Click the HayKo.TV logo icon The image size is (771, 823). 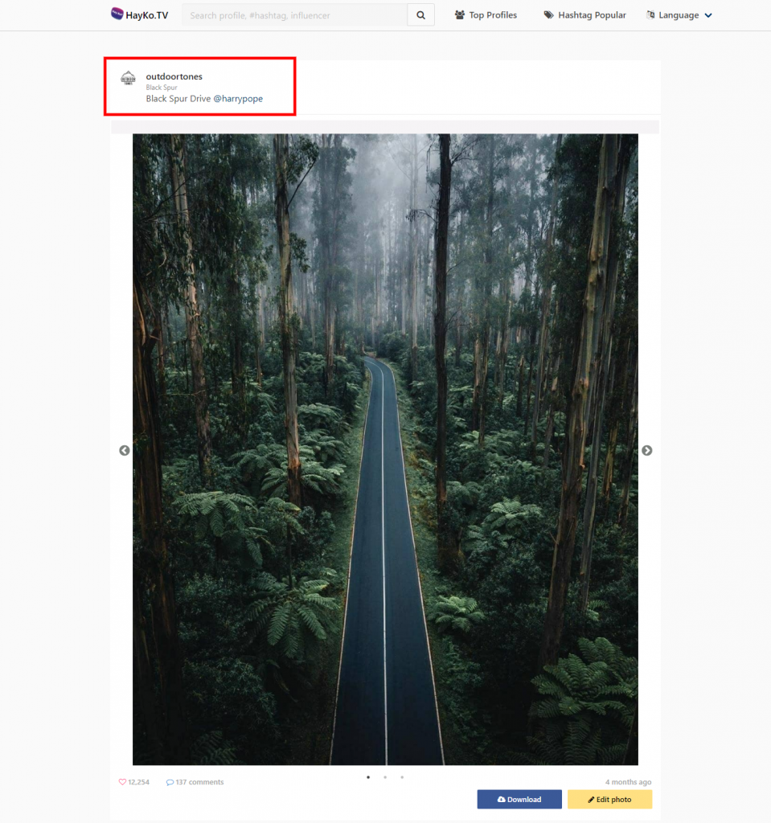[x=117, y=14]
